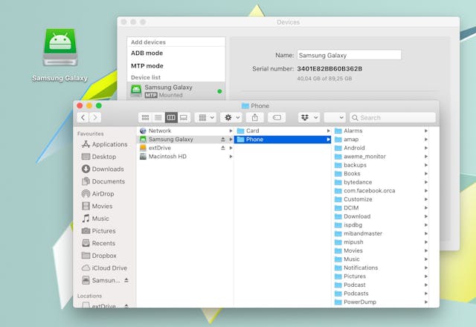Viewport: 476px width, 327px height.
Task: Close the Phone Finder window
Action: [80, 106]
